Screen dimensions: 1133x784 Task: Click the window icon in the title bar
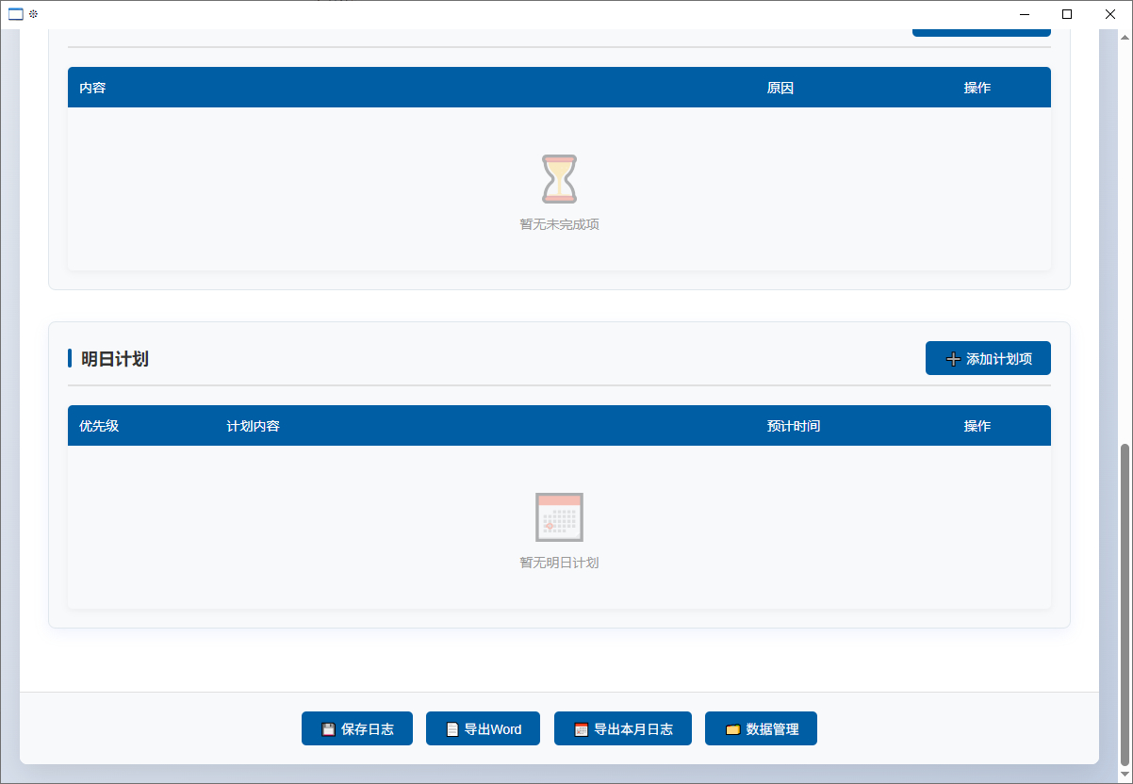16,14
